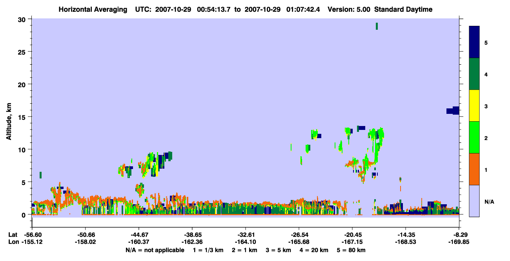Click the 'Lon' row label
Viewport: 510px width, 261px height.
pos(13,242)
